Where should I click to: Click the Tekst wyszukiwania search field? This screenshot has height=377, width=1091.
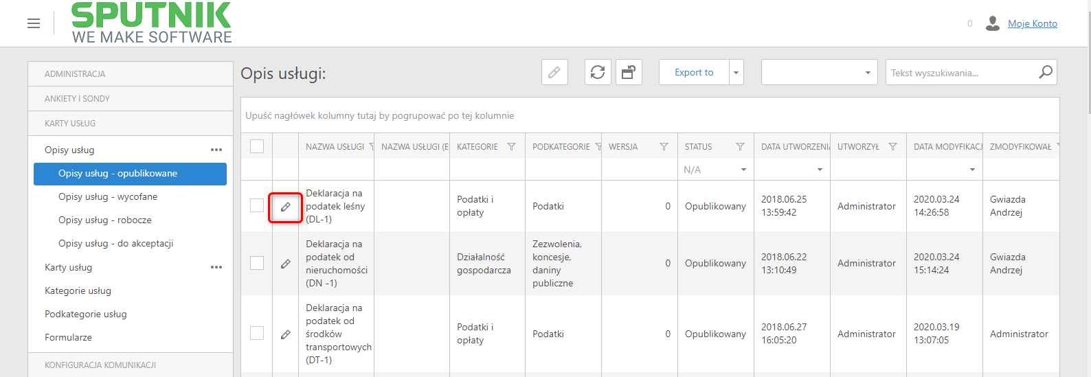coord(962,72)
